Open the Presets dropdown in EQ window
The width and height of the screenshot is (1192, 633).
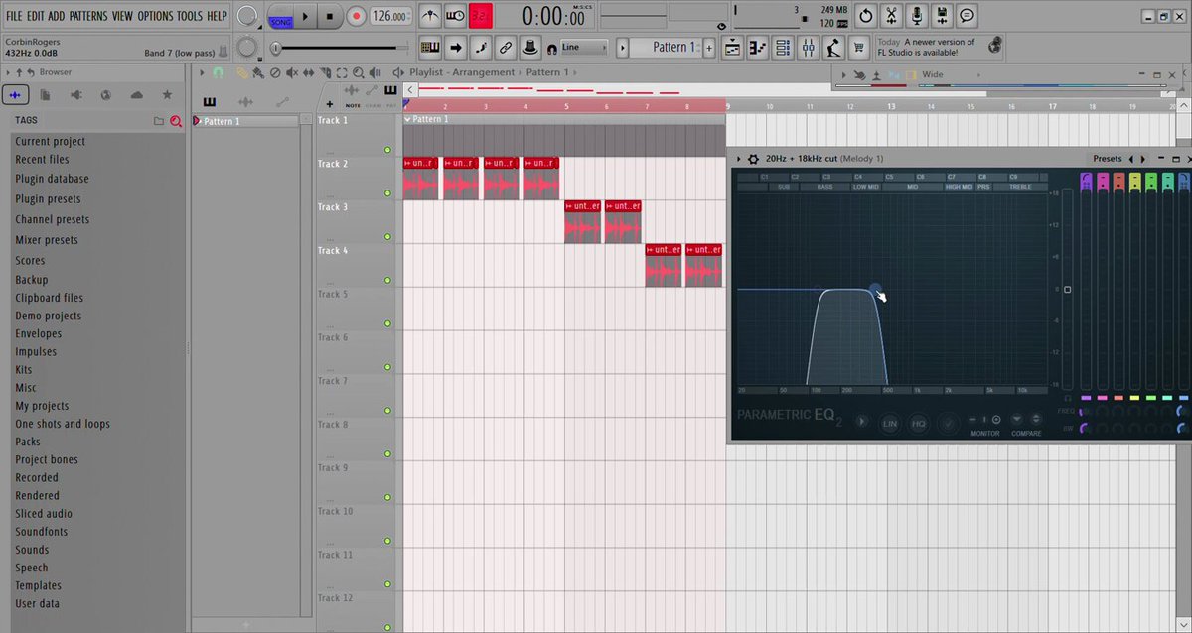tap(1107, 159)
